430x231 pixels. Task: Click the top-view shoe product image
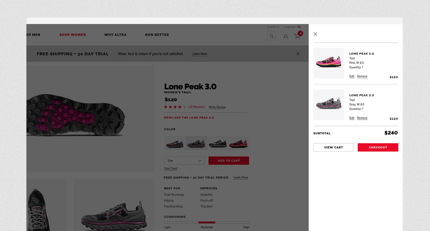[47, 205]
